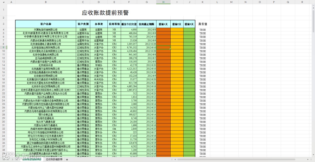Click the orange 提前1天 cell in row 4

[163, 30]
